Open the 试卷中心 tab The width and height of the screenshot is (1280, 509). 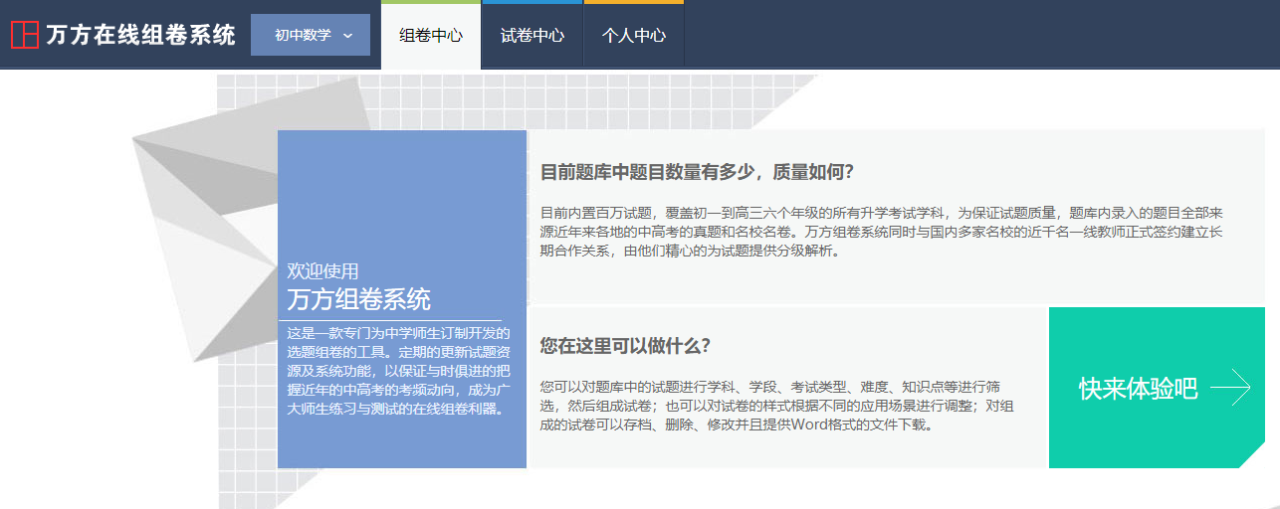(533, 36)
